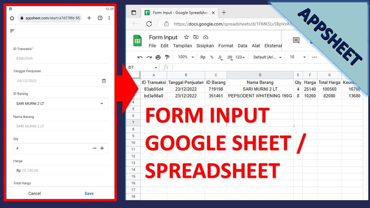Open the Alat menu
The image size is (370, 208).
pos(256,46)
